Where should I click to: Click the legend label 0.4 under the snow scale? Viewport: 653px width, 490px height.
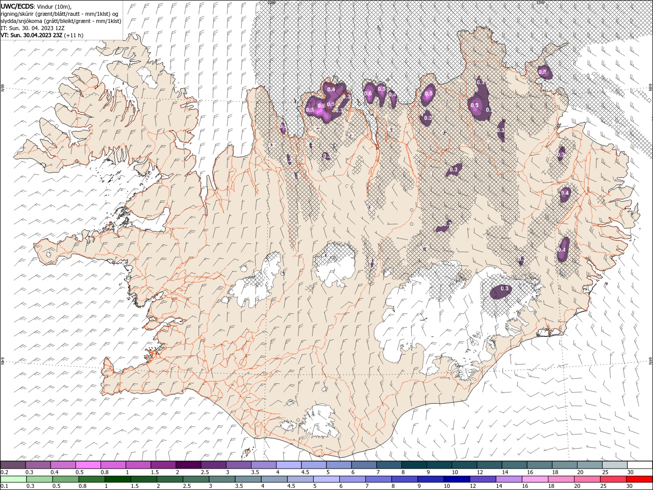click(55, 472)
